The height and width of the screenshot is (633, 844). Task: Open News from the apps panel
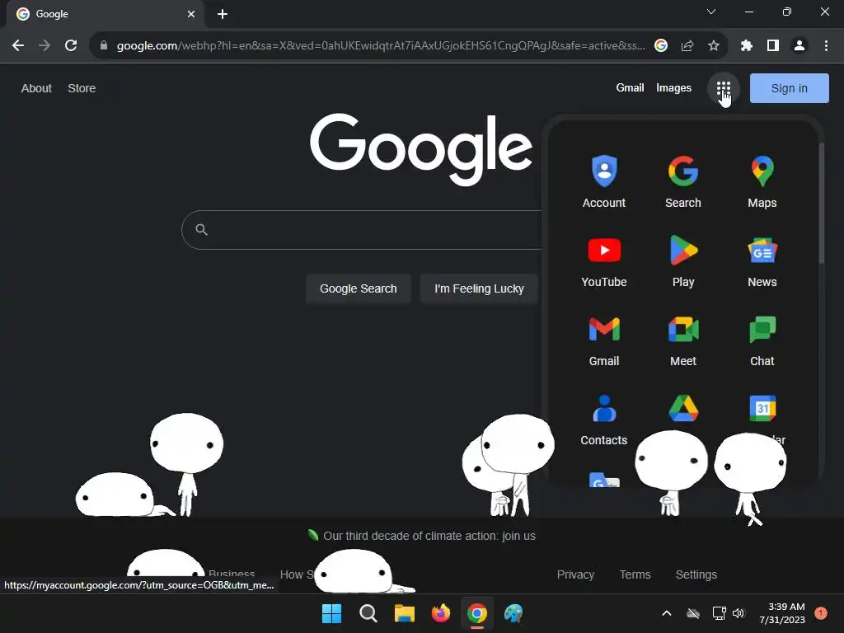pos(762,261)
